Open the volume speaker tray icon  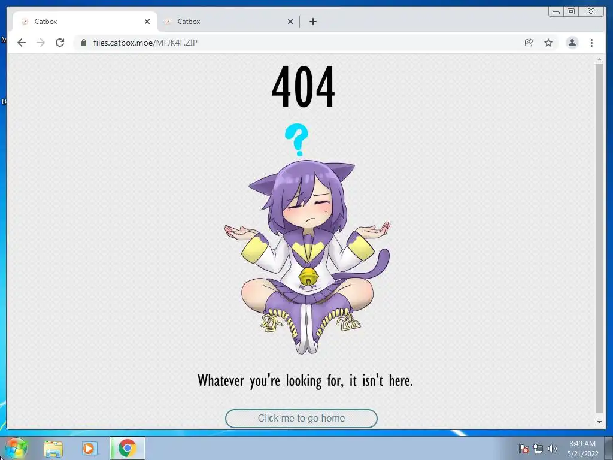[553, 449]
